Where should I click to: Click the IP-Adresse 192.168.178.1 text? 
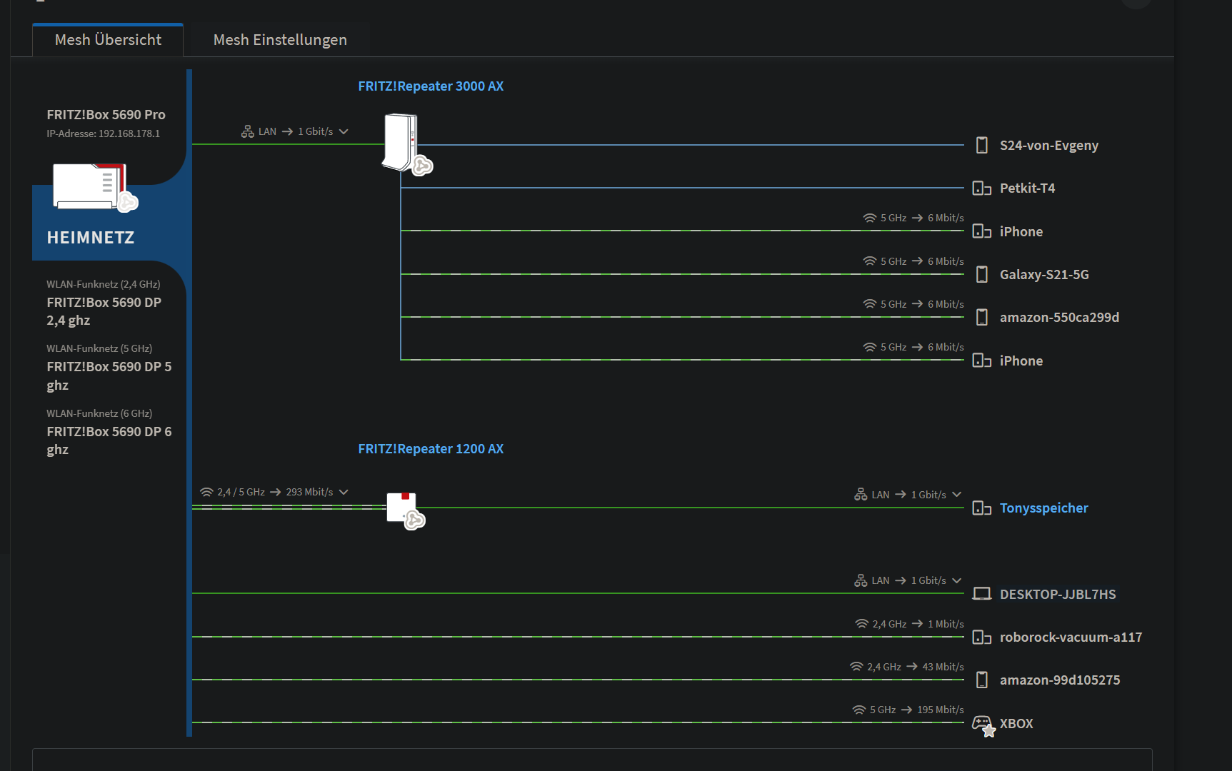click(104, 133)
